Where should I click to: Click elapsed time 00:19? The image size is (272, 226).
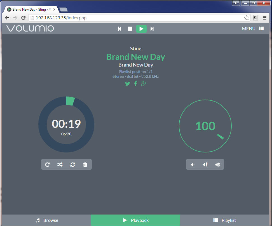tap(66, 124)
